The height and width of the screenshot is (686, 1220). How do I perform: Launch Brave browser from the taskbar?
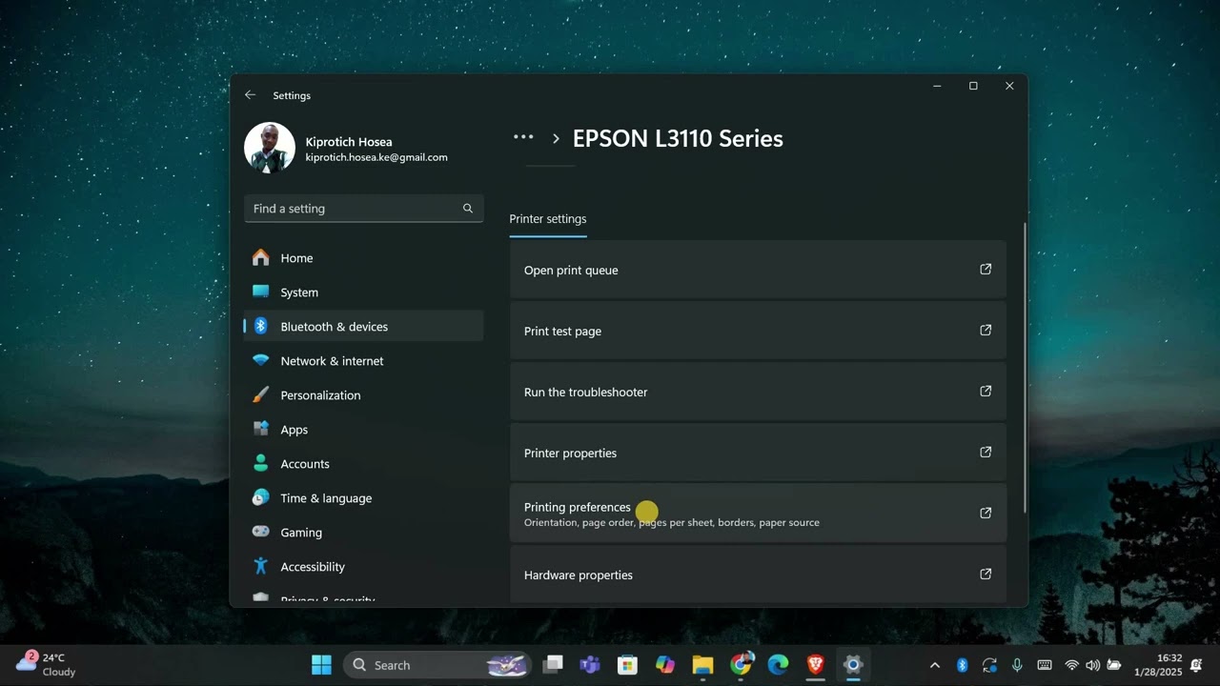coord(815,665)
